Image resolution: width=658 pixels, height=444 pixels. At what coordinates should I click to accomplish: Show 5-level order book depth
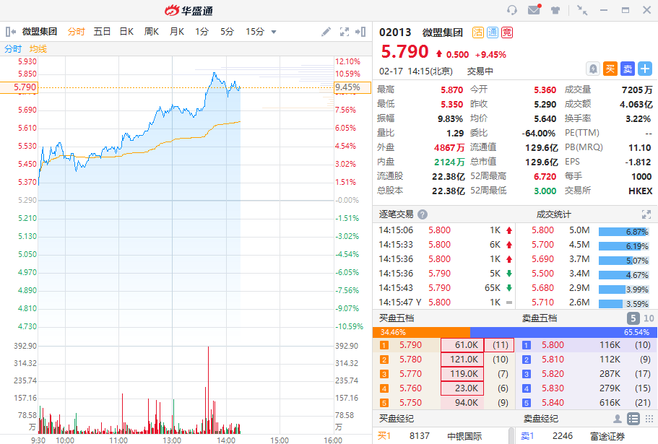coord(633,318)
